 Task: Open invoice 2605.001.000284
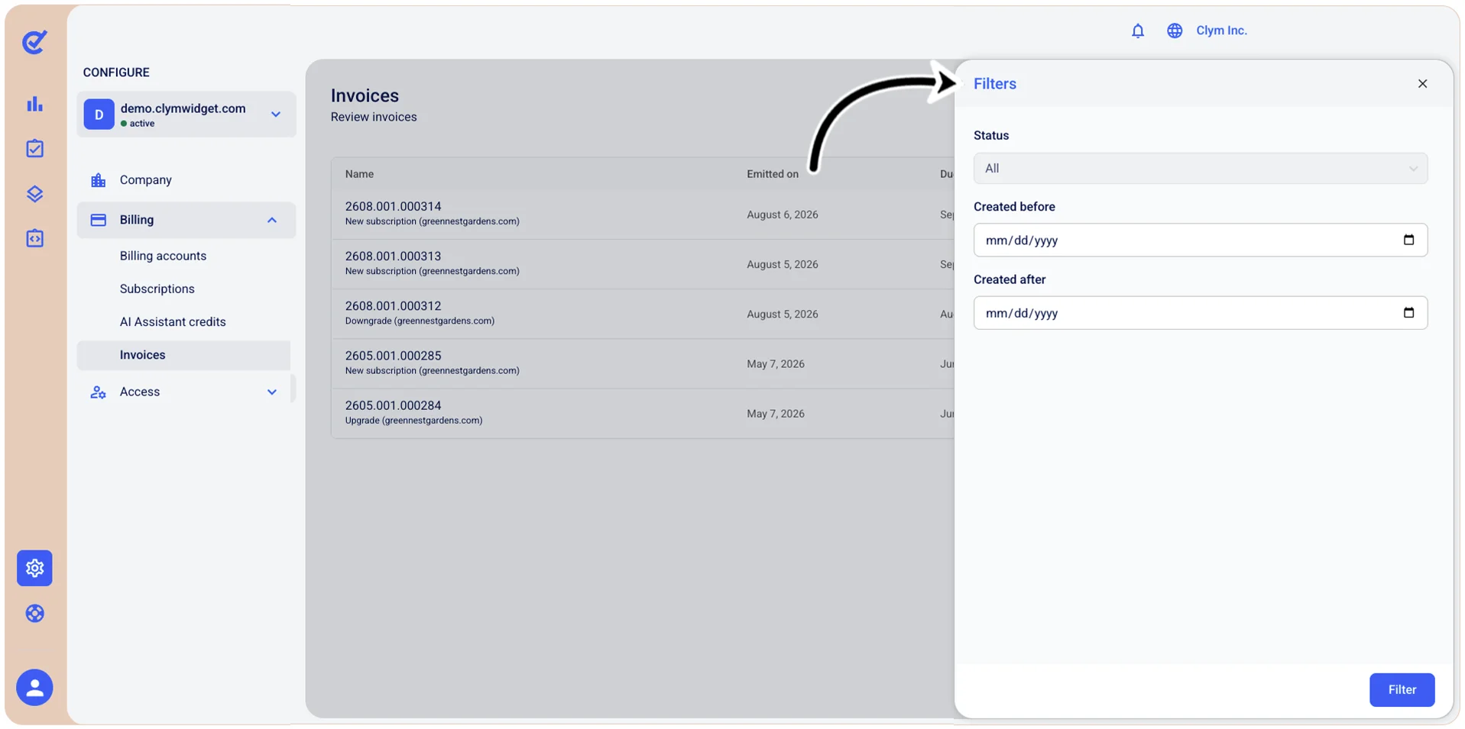coord(393,405)
